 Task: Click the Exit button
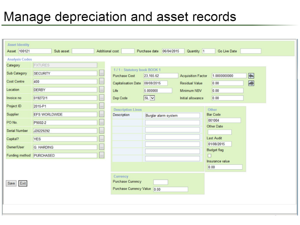tap(23, 183)
